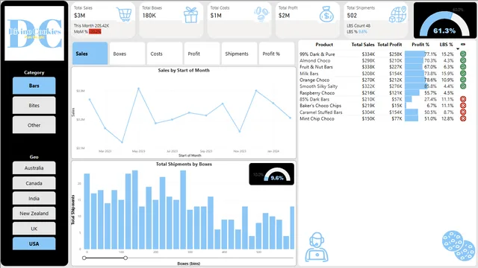
Task: Click red cross icon for Caramel Stuffed Bars
Action: pyautogui.click(x=463, y=112)
